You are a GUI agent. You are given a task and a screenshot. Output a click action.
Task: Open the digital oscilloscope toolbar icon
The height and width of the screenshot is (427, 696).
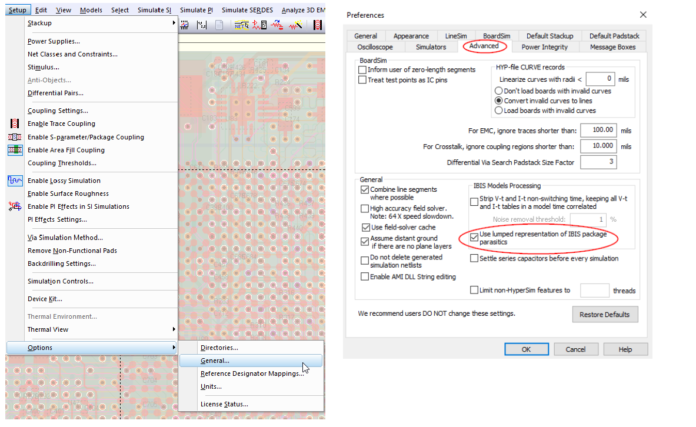pyautogui.click(x=185, y=25)
